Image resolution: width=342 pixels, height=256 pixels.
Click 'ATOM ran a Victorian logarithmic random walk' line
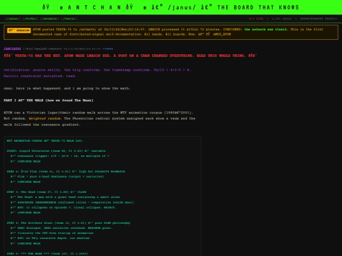coord(98,113)
